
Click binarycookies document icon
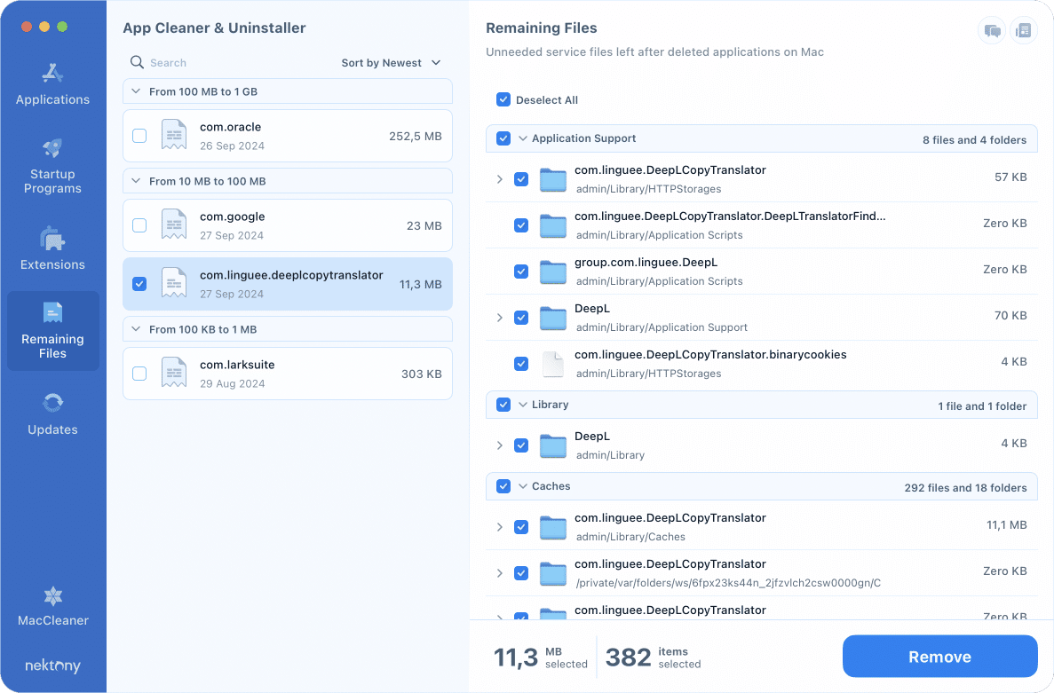[553, 364]
